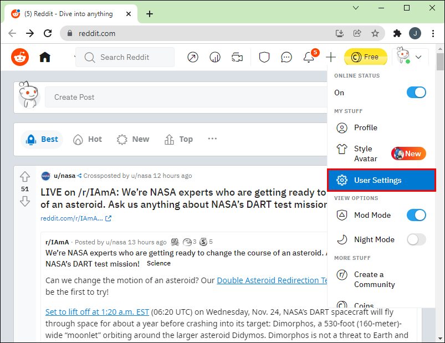Sort feed by Hot

pos(88,139)
